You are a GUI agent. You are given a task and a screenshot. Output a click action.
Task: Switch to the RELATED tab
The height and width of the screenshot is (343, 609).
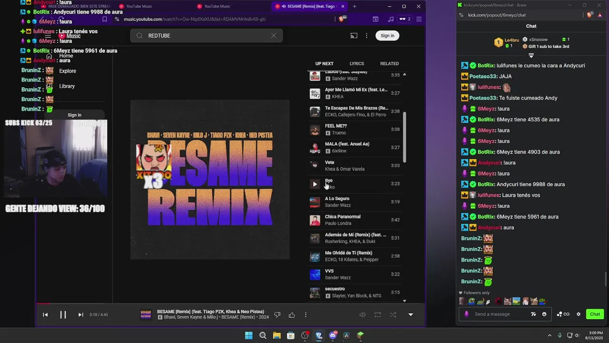389,63
